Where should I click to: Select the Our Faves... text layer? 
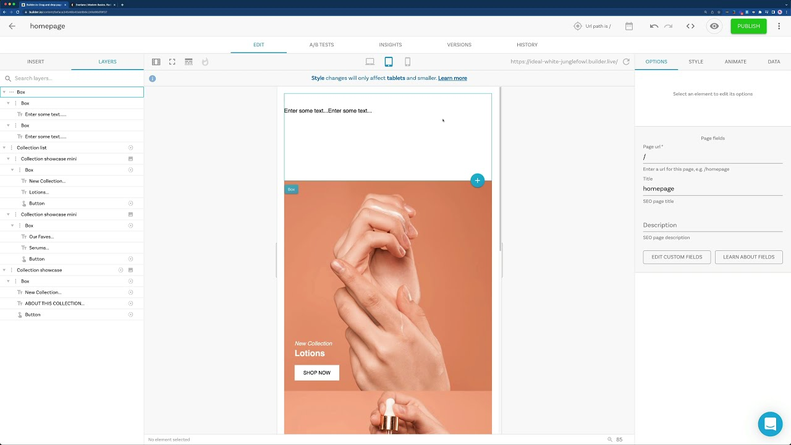coord(41,237)
